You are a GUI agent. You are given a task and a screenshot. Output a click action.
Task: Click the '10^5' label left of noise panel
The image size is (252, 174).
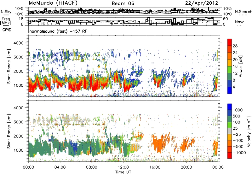coord(19,9)
